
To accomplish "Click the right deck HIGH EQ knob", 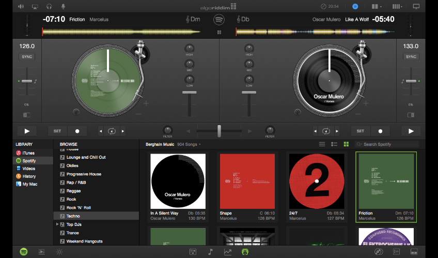I will coord(249,49).
